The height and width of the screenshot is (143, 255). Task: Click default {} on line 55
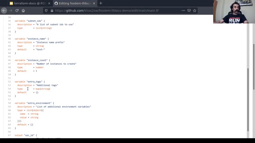tap(37, 93)
